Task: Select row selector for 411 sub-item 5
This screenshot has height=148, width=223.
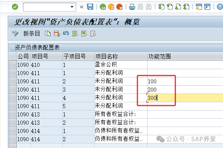Action: (x=13, y=106)
